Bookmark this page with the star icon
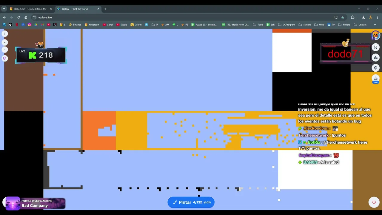This screenshot has height=215, width=382. coord(343,17)
